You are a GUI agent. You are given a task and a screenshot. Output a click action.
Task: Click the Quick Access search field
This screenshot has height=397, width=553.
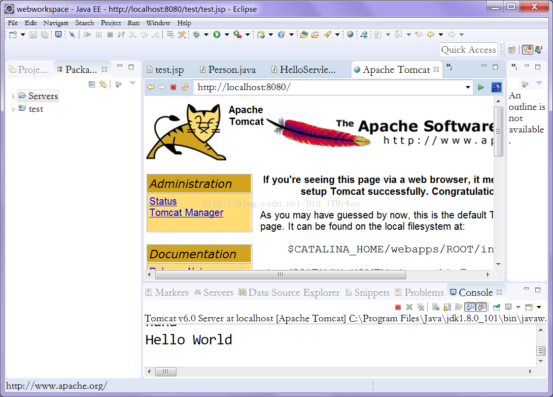point(469,50)
